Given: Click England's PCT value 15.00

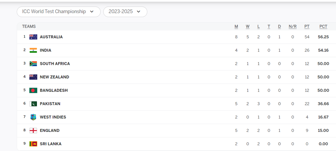Looking at the screenshot, I should tap(323, 131).
